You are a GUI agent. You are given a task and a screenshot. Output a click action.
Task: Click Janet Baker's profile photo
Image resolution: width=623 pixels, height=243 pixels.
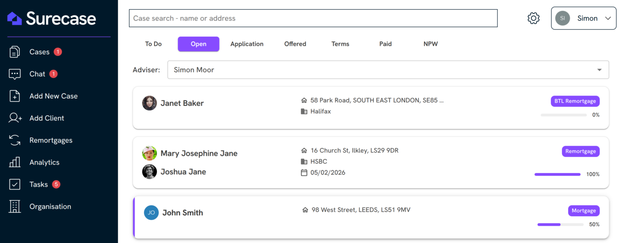coord(149,103)
